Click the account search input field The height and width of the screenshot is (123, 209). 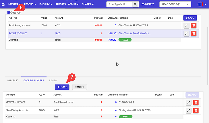coord(119,5)
